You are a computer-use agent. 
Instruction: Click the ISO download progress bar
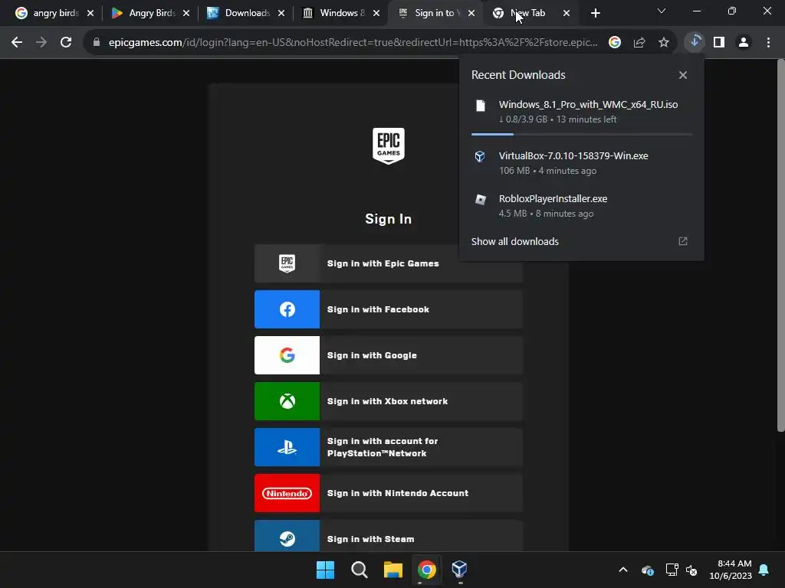581,134
